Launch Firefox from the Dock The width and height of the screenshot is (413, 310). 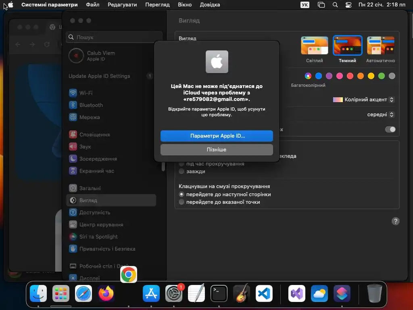pyautogui.click(x=106, y=293)
